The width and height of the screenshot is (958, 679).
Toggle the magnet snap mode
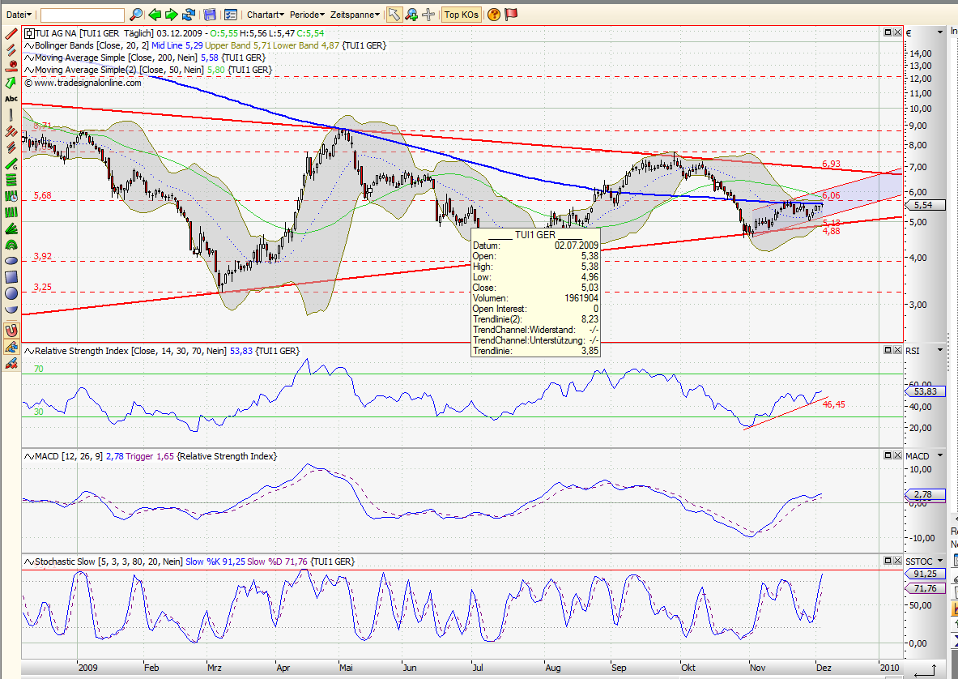point(11,331)
